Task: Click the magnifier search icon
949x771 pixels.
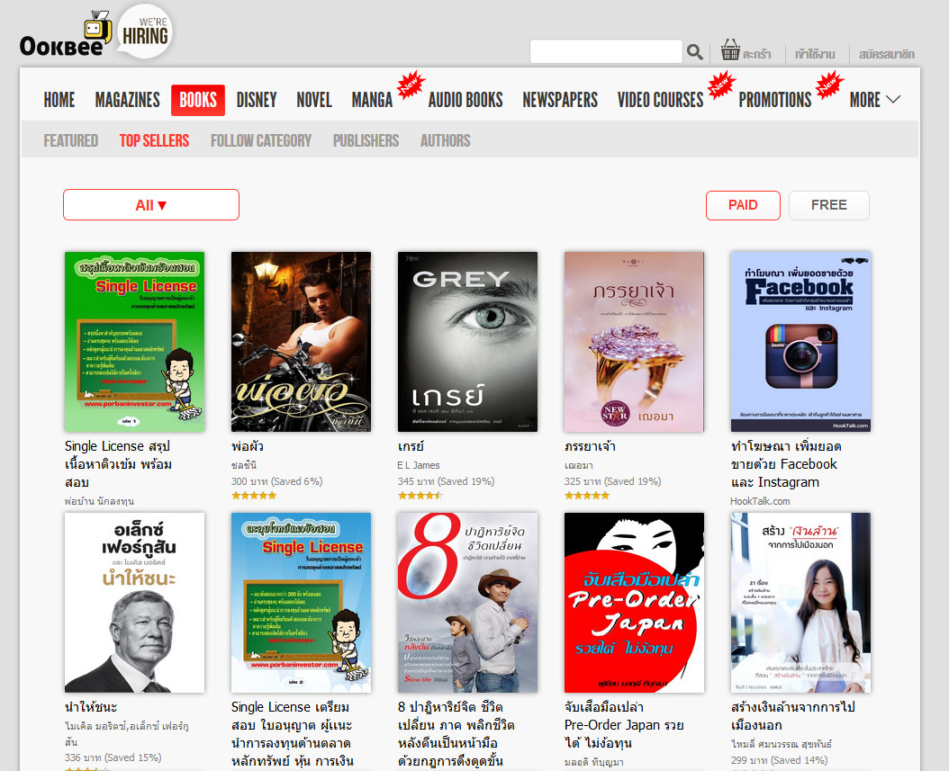Action: tap(694, 52)
